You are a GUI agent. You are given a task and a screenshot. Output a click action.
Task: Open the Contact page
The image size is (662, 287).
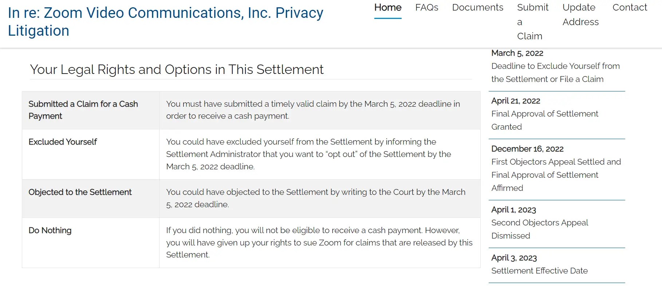(x=629, y=8)
